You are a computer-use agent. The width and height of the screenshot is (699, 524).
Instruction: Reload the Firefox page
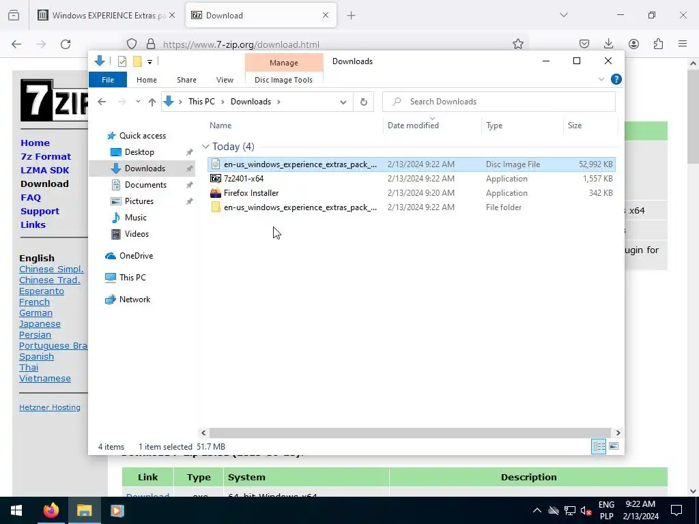(x=66, y=44)
